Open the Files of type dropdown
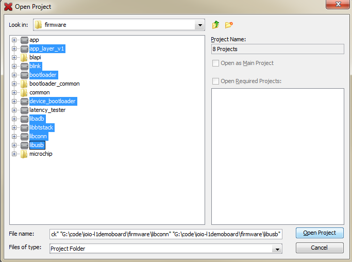Image resolution: width=352 pixels, height=262 pixels. [x=277, y=249]
